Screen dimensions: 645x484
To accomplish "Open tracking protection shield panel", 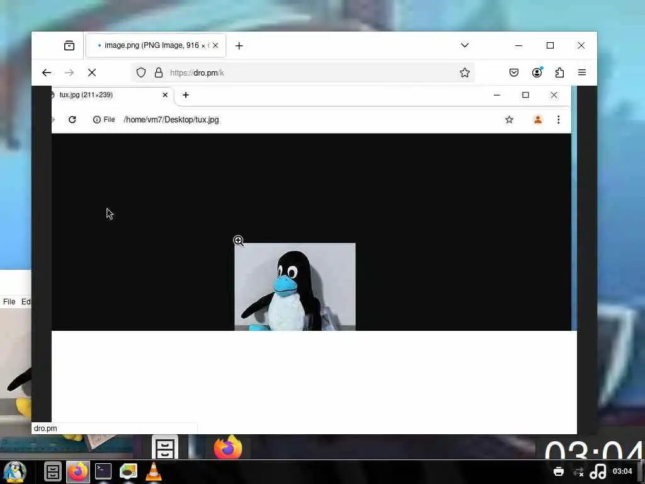I will [141, 73].
